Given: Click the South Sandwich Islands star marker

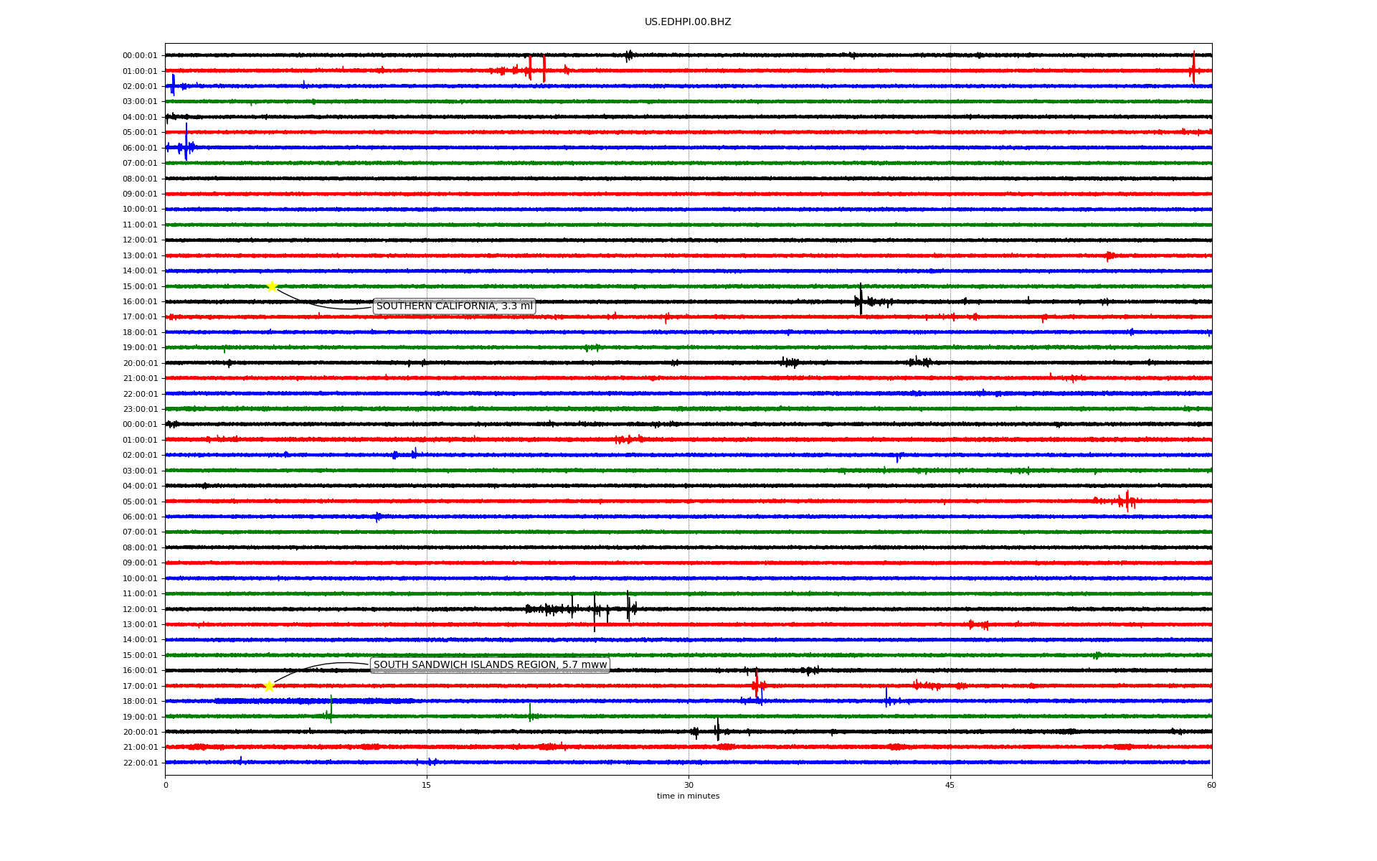Looking at the screenshot, I should coord(269,686).
